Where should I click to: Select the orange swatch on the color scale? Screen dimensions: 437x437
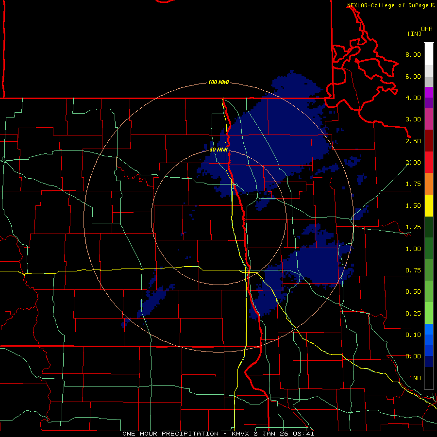(429, 184)
